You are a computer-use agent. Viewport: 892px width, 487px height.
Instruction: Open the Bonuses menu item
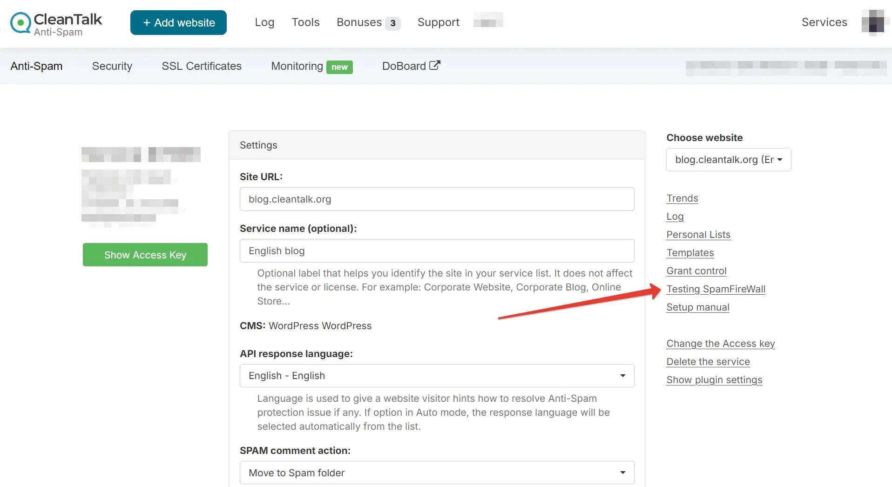(359, 22)
